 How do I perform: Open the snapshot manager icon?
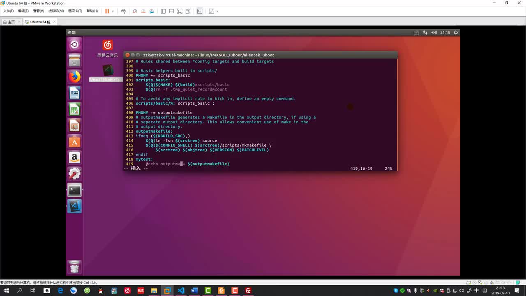pos(152,11)
